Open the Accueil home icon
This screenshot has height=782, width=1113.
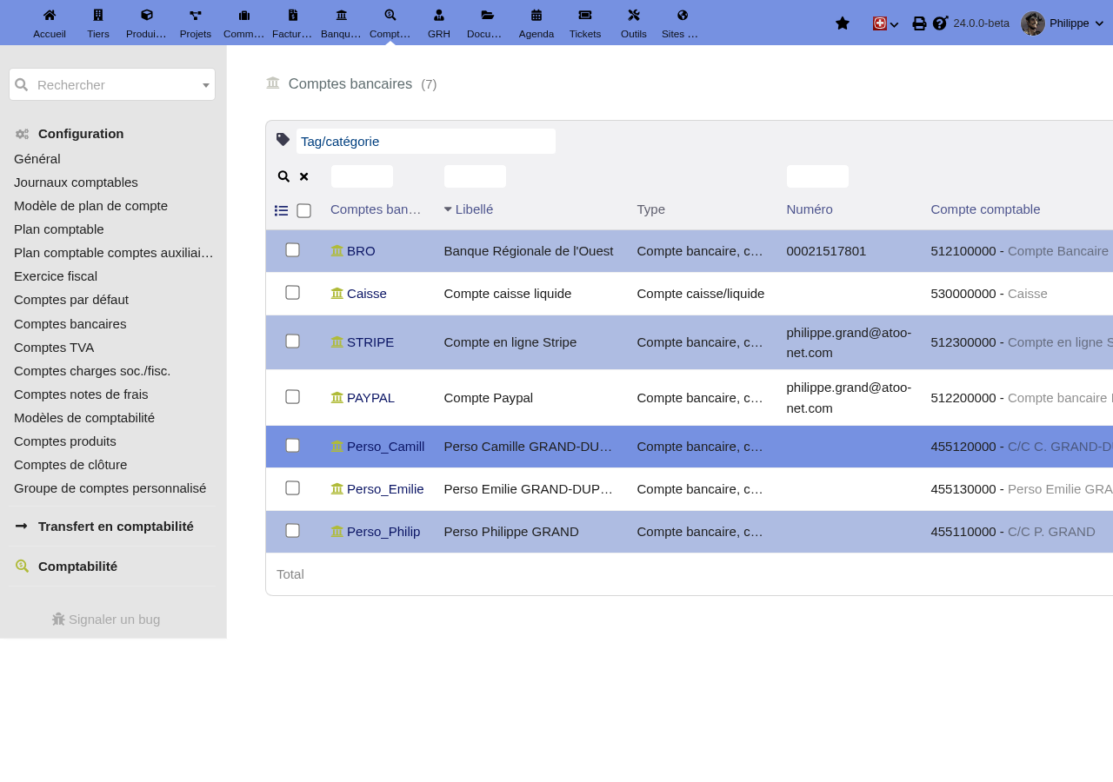point(50,15)
